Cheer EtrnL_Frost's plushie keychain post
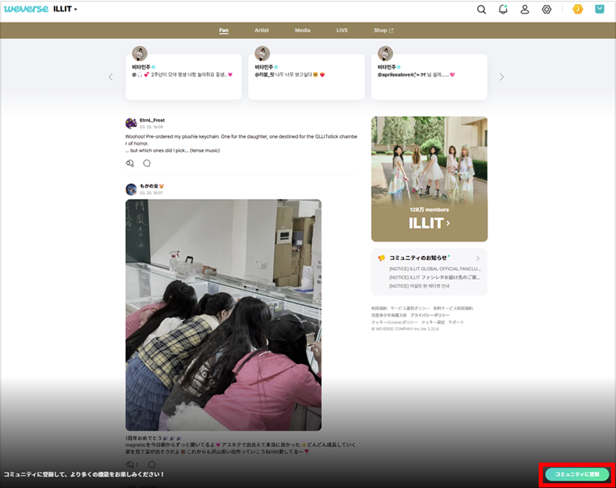This screenshot has height=488, width=616. (130, 163)
